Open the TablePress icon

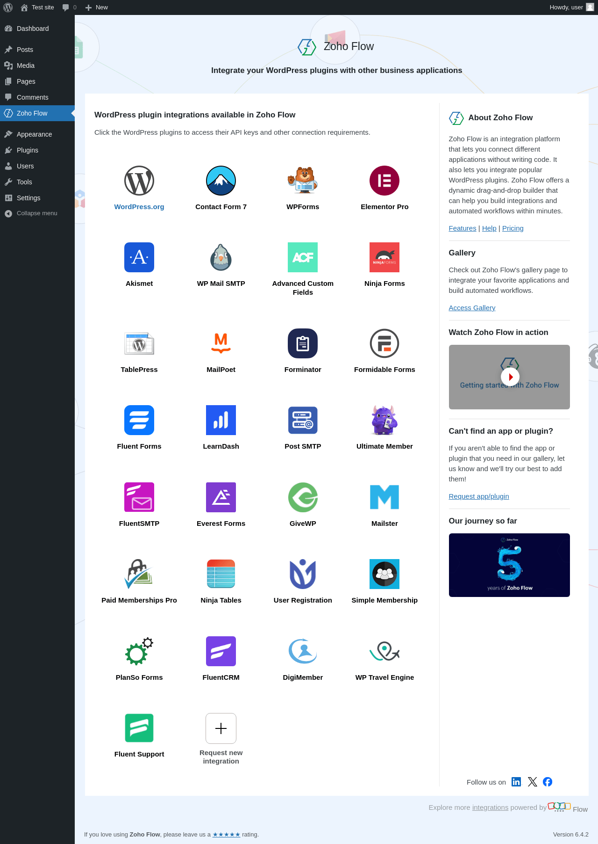139,343
